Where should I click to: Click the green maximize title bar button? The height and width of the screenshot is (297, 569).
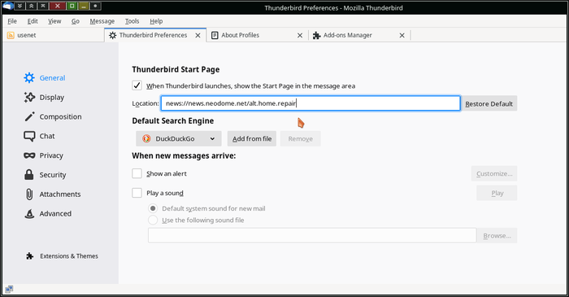[x=72, y=6]
